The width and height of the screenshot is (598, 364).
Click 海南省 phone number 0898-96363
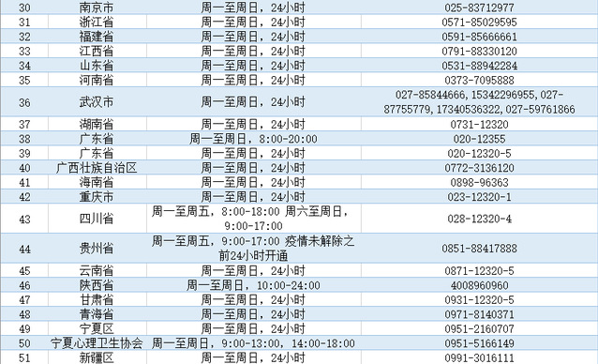[479, 182]
